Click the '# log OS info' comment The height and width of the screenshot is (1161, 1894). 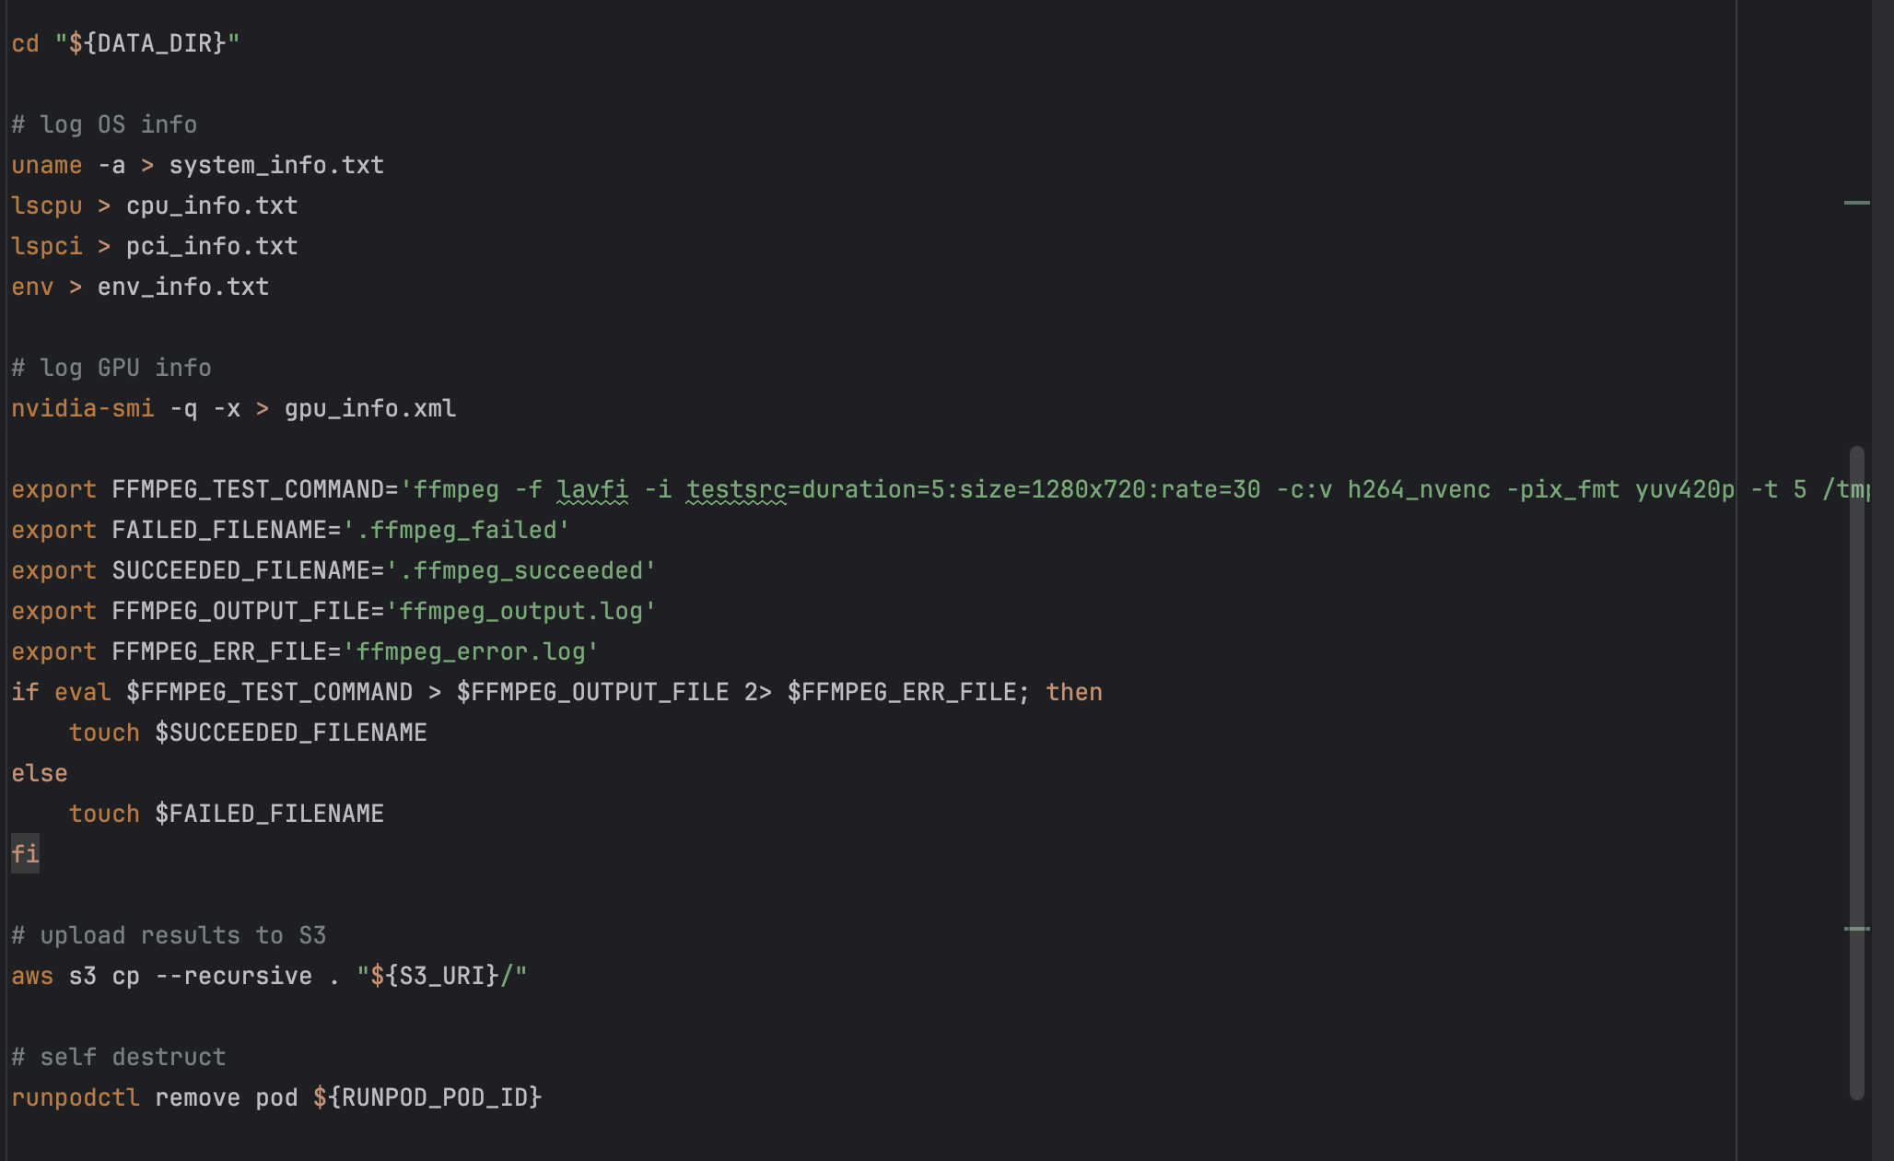104,124
